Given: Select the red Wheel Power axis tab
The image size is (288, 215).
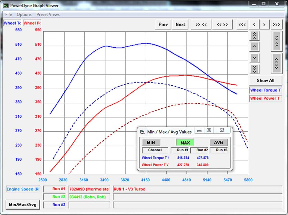Looking at the screenshot, I should (x=32, y=23).
